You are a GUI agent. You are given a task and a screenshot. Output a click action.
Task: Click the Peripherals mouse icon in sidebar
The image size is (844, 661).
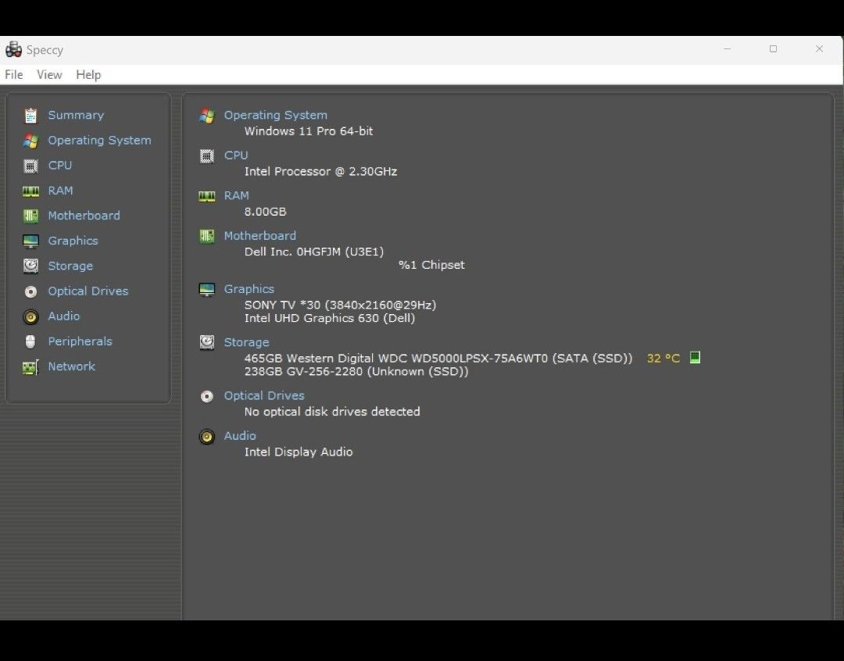click(x=30, y=341)
